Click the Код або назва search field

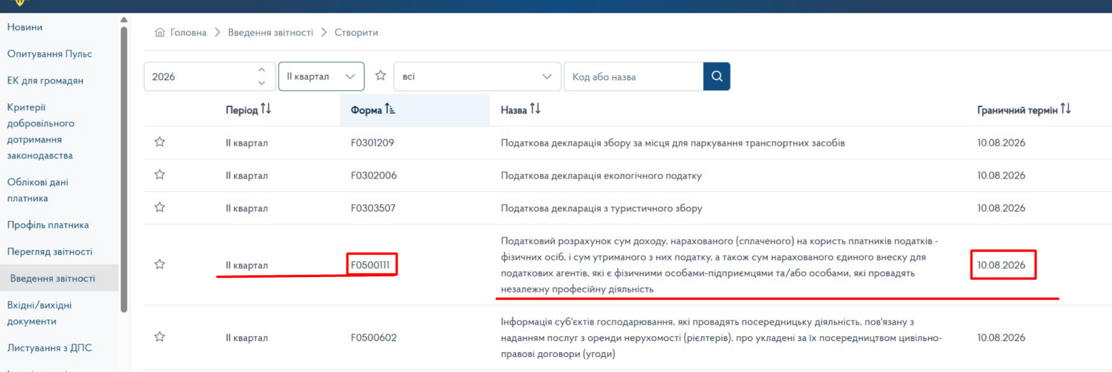(x=633, y=77)
